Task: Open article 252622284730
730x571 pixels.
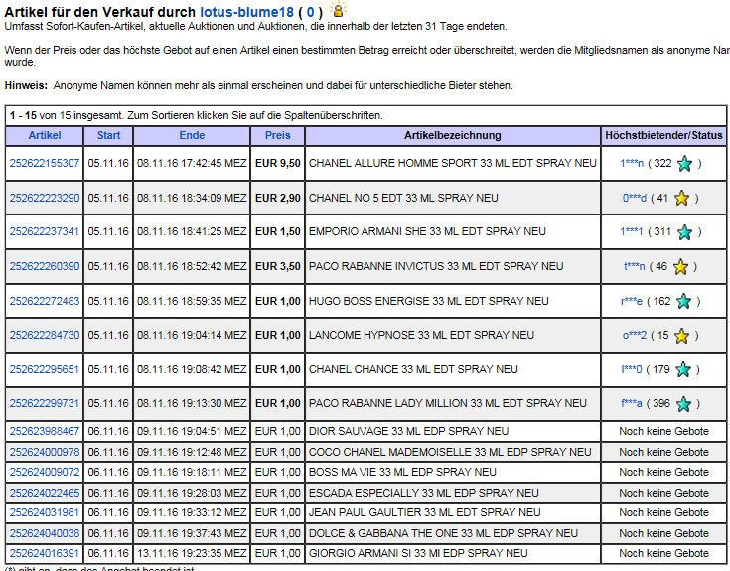Action: tap(45, 335)
